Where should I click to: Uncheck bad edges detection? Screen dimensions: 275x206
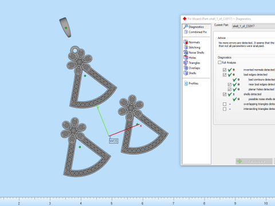pos(225,74)
